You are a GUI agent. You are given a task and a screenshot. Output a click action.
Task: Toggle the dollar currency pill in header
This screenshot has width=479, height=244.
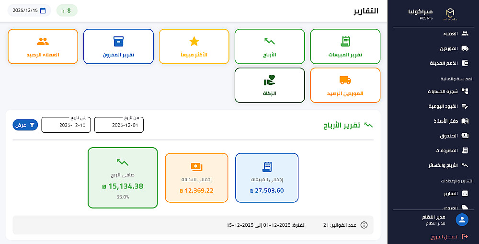click(x=67, y=10)
